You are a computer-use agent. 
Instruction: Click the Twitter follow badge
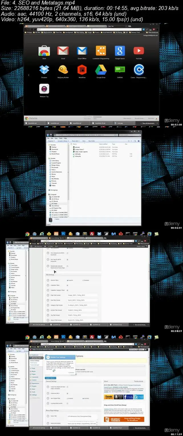pyautogui.click(x=139, y=397)
